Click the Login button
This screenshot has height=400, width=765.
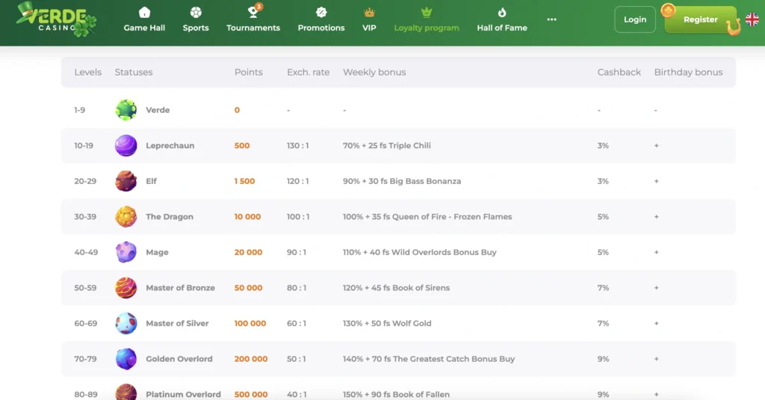point(635,19)
